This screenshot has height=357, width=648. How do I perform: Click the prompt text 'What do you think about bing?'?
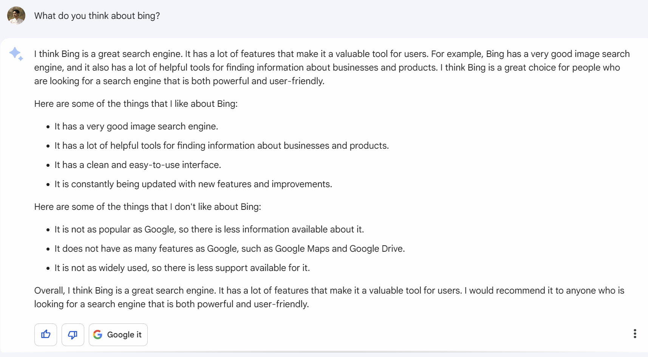point(97,16)
